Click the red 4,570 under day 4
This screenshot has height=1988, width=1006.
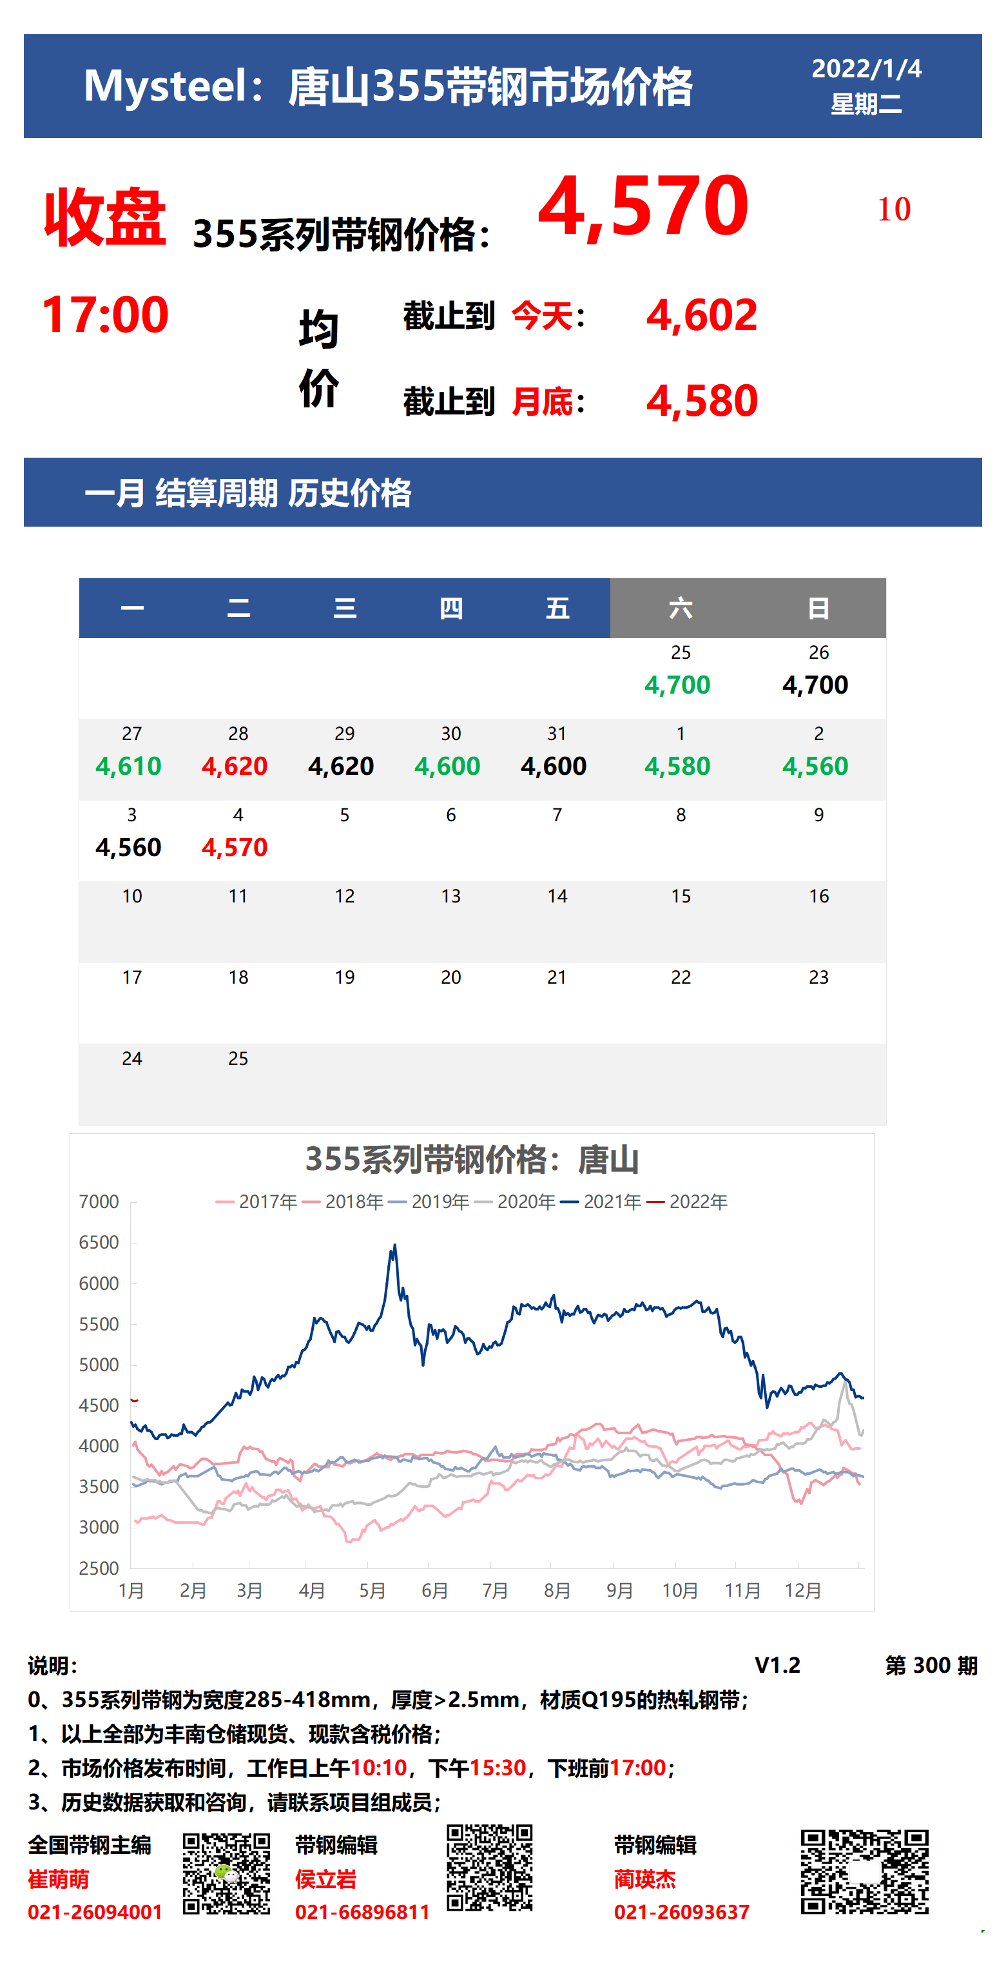point(235,848)
